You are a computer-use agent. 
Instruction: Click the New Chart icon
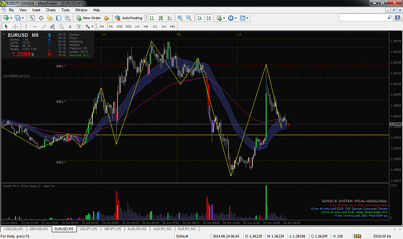6,18
